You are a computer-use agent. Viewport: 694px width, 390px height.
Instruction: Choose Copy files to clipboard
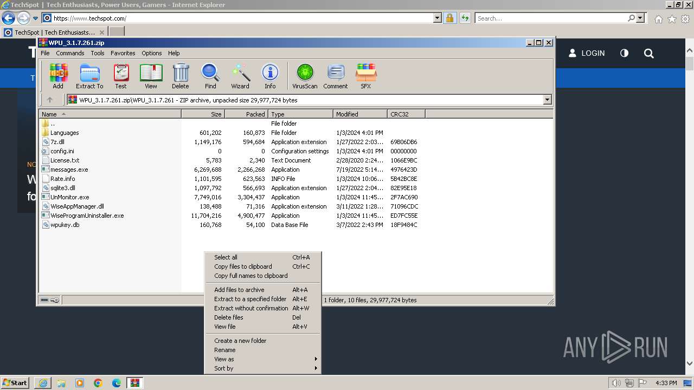[263, 266]
